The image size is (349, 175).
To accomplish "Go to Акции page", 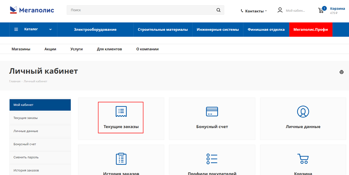I will coord(50,49).
